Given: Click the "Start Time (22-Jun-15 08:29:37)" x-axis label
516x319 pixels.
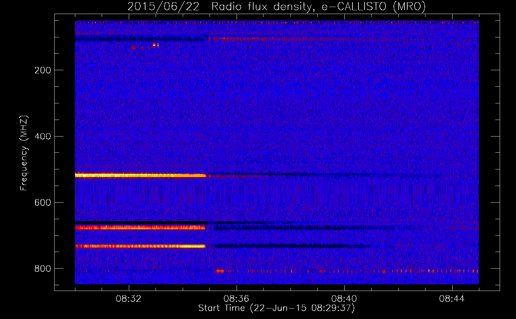Looking at the screenshot, I should [x=276, y=308].
